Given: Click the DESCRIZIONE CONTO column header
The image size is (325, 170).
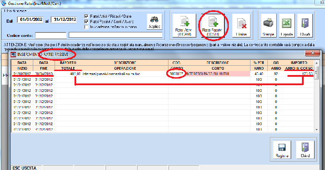Looking at the screenshot, I should (218, 65).
